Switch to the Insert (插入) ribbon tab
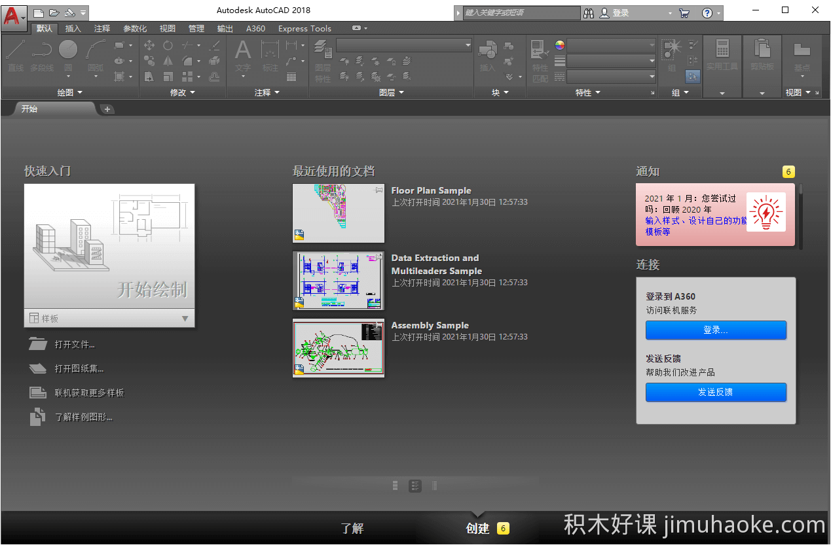This screenshot has height=545, width=831. click(73, 28)
